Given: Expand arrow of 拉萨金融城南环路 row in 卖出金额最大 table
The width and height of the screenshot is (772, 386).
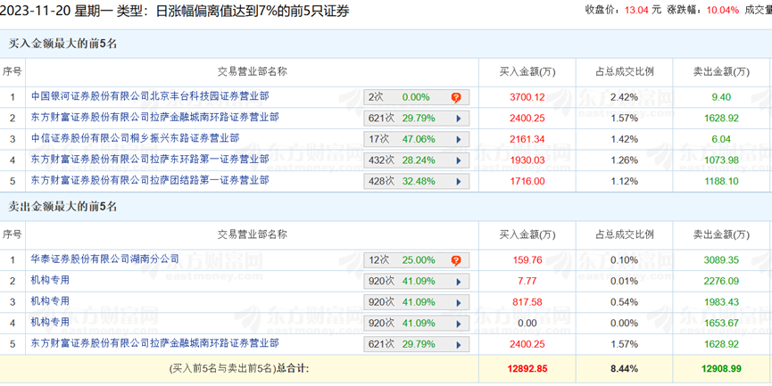Looking at the screenshot, I should click(x=459, y=345).
